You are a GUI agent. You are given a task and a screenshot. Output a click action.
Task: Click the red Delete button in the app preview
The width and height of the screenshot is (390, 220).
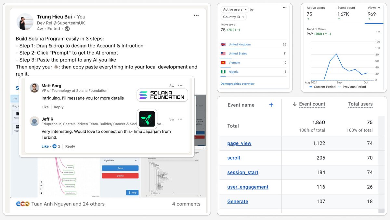tap(120, 176)
